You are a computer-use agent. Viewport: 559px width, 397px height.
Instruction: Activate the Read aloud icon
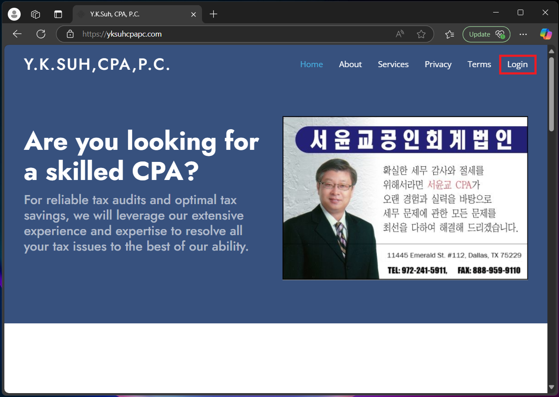400,34
